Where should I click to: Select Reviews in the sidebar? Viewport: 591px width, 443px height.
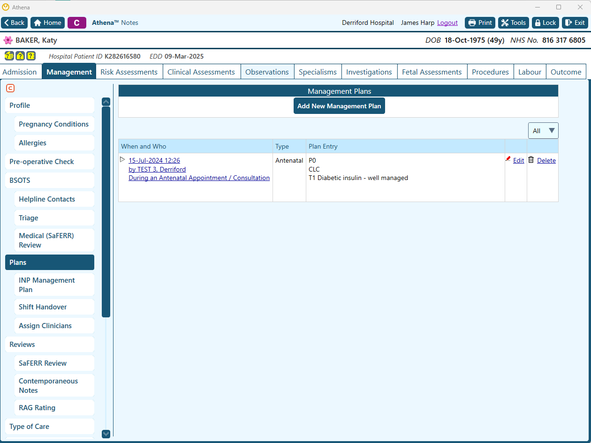coord(50,345)
